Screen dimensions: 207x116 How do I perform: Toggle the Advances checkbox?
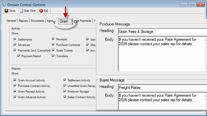15,45
